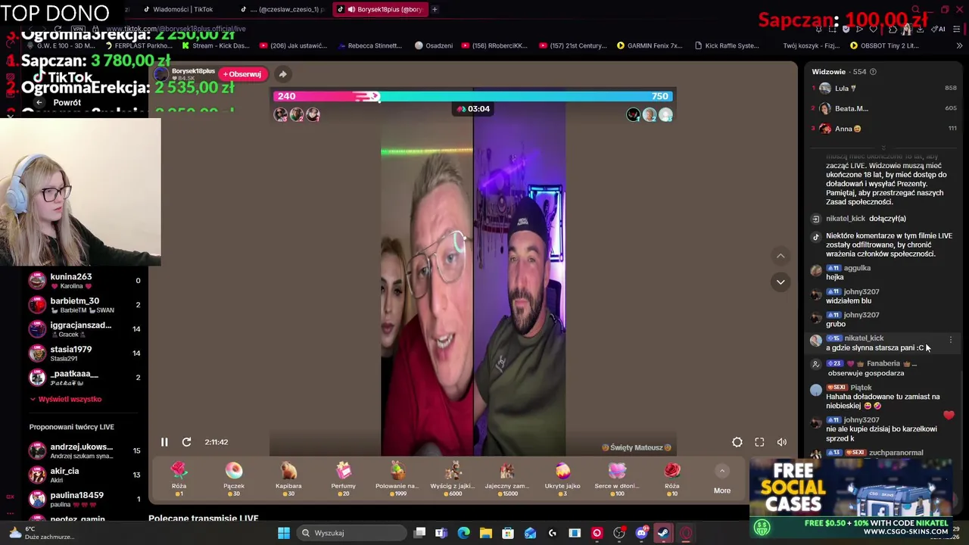Click the battle score progress bar
The height and width of the screenshot is (545, 969).
[x=473, y=96]
